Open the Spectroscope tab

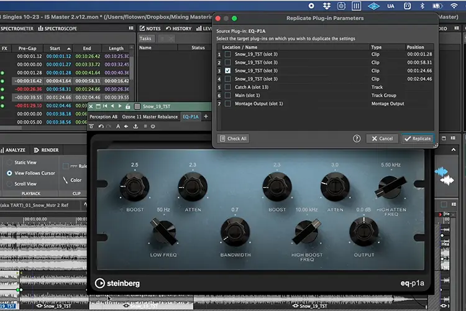click(x=57, y=28)
